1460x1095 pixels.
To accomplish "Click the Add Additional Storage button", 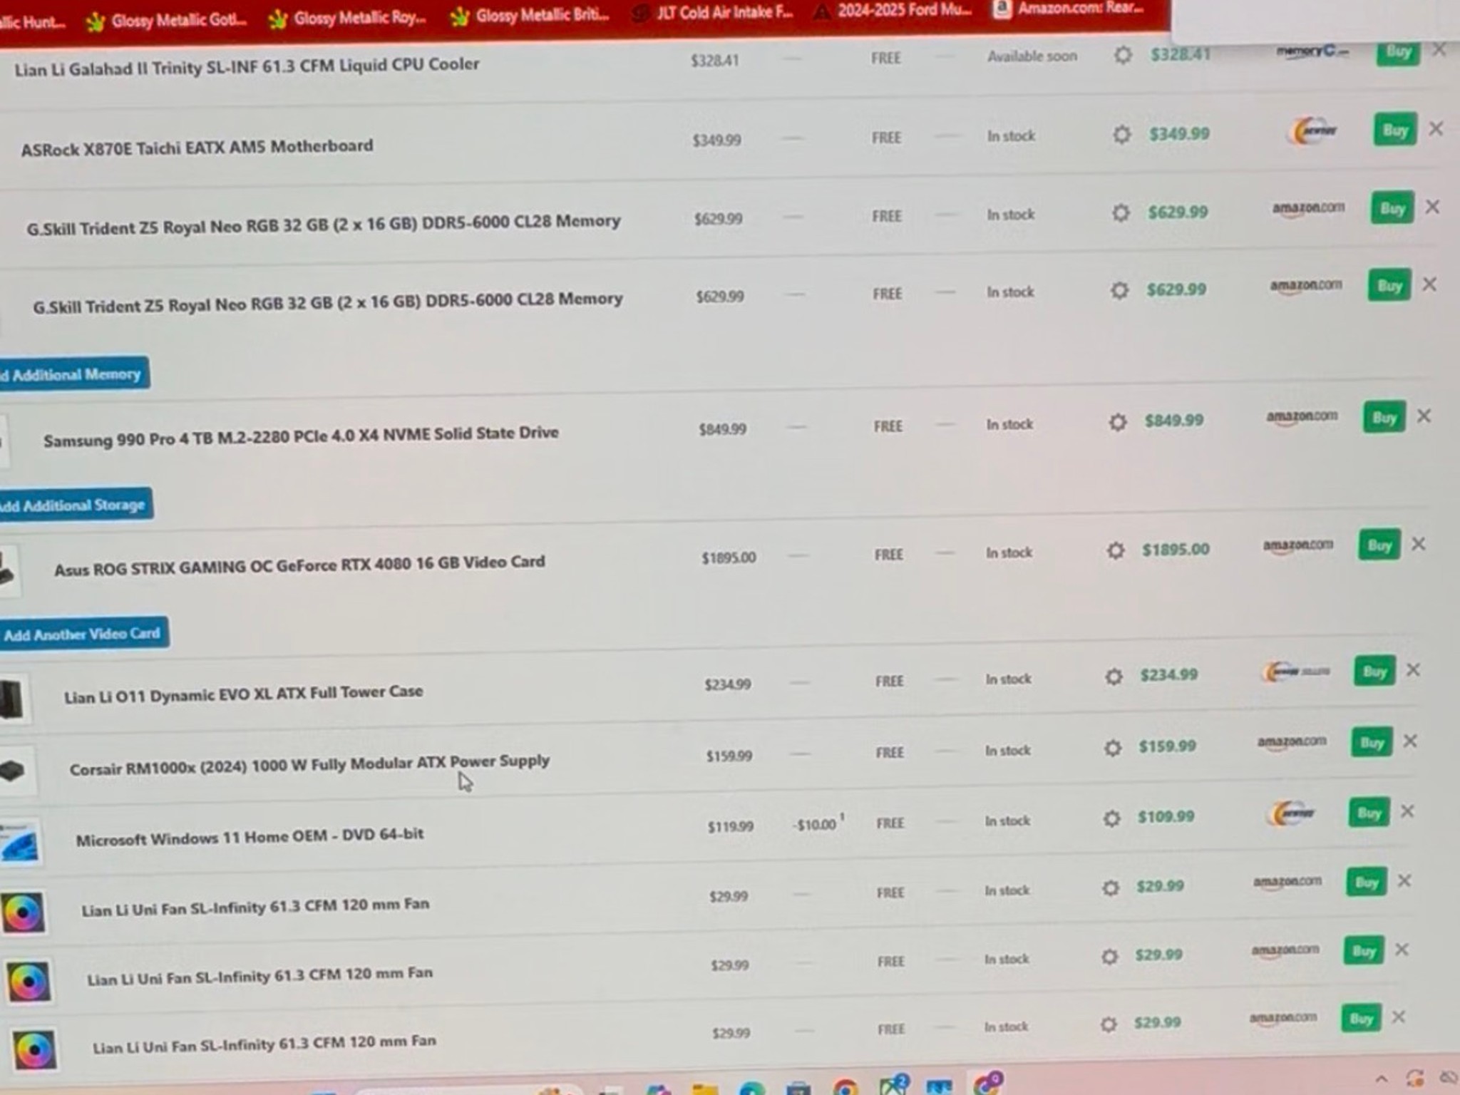I will pos(76,505).
